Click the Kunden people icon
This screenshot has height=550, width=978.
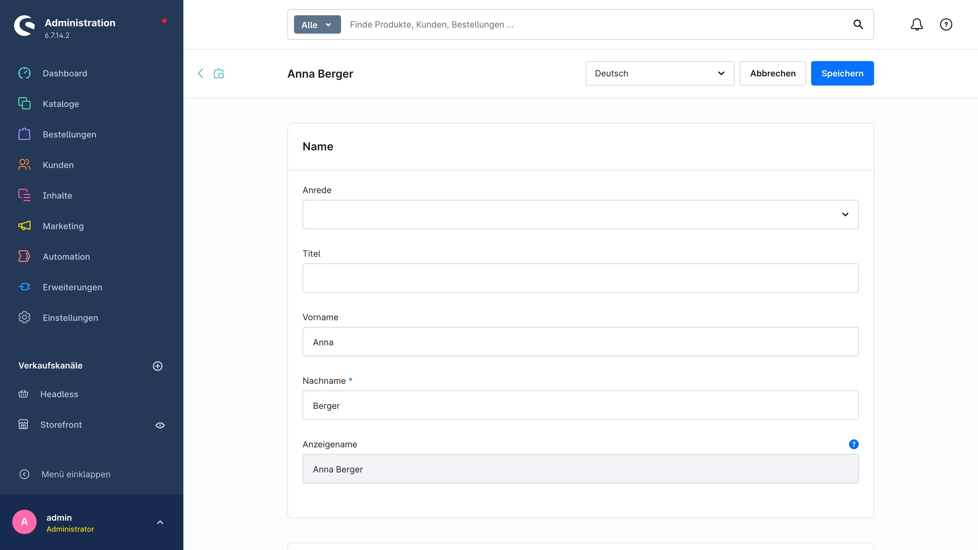click(x=24, y=165)
